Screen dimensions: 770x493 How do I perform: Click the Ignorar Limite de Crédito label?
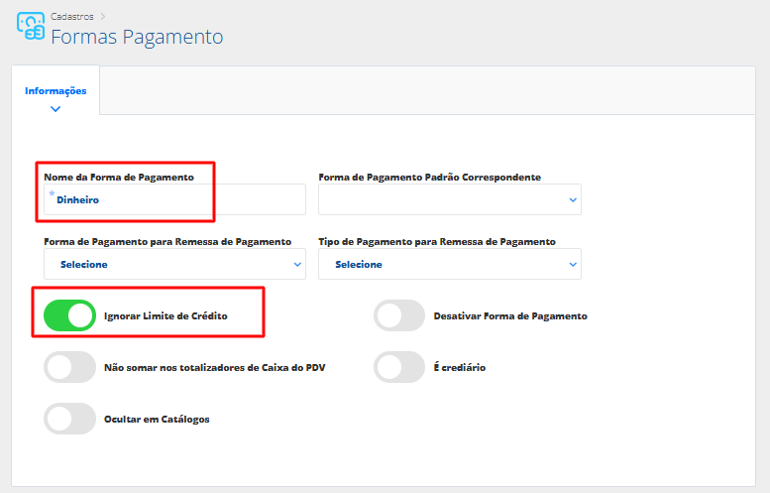[x=165, y=315]
